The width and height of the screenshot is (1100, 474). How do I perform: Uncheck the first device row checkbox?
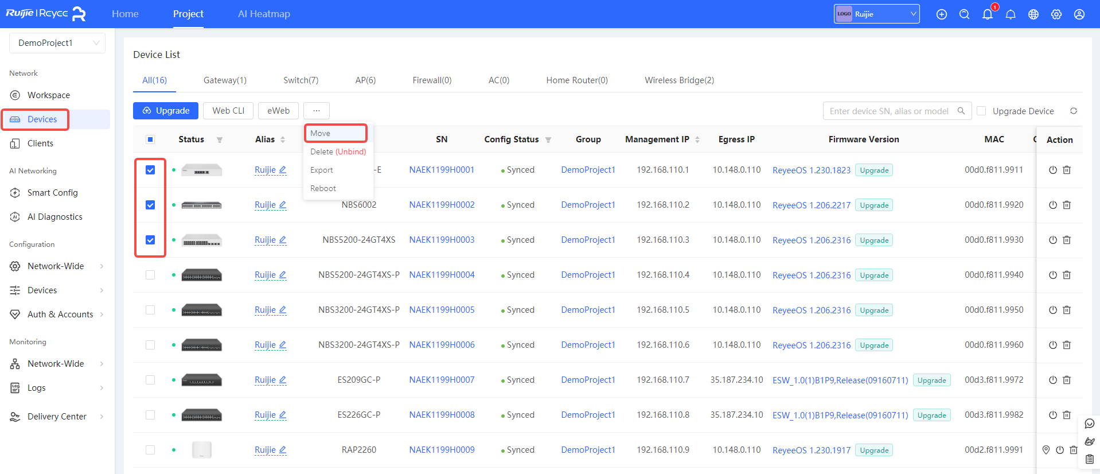coord(150,170)
